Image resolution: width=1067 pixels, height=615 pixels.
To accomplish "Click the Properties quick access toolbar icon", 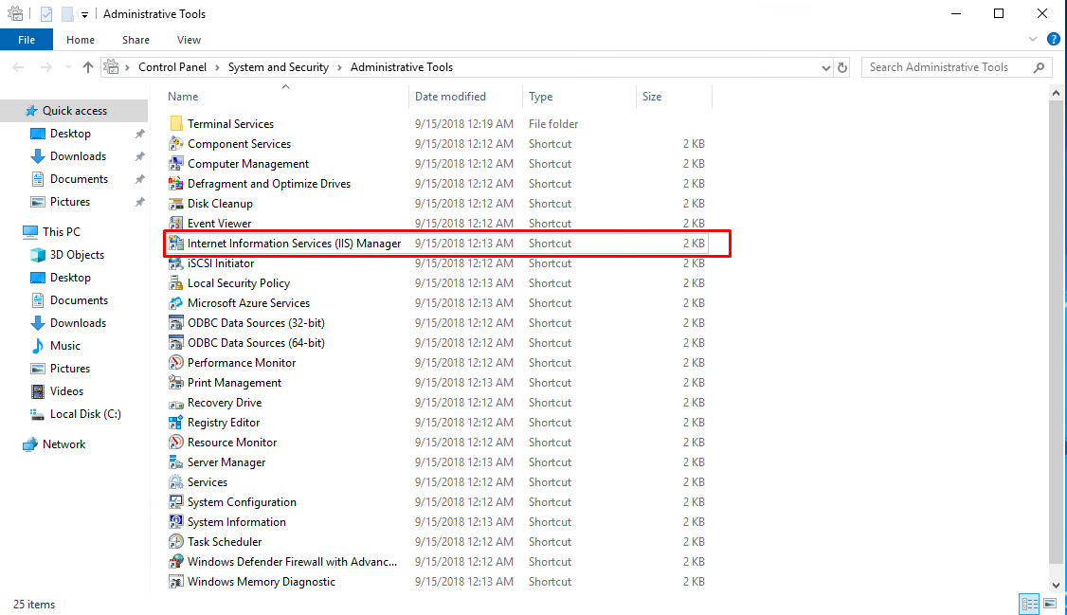I will 45,14.
